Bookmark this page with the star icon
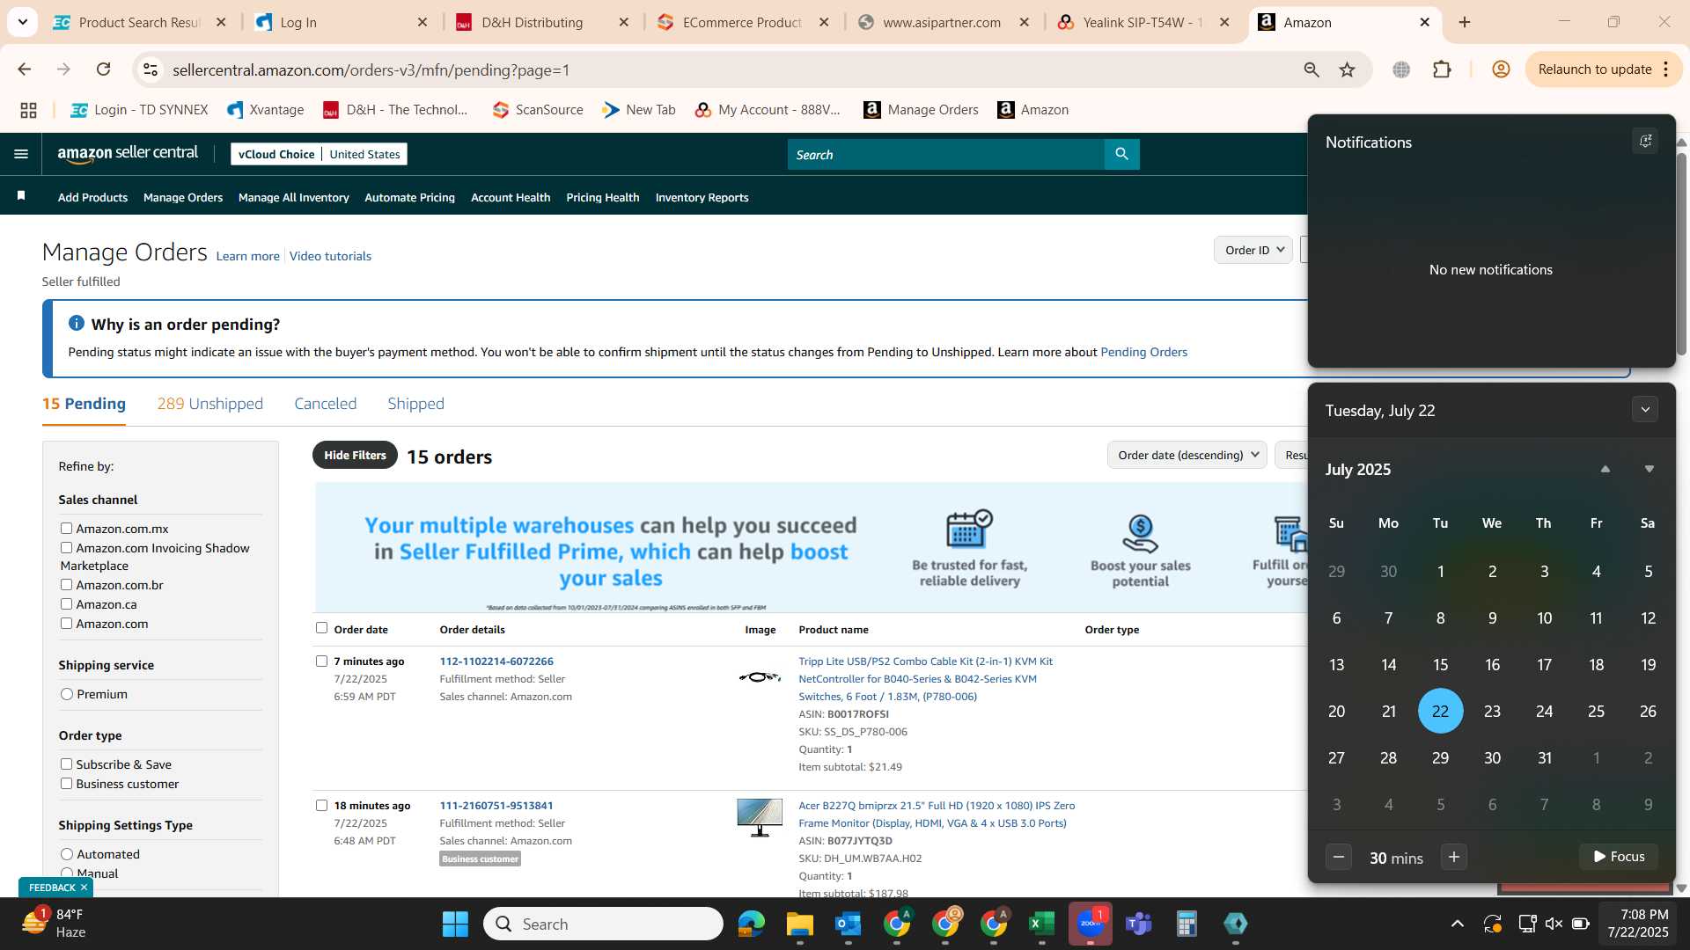The height and width of the screenshot is (950, 1690). pos(1347,69)
